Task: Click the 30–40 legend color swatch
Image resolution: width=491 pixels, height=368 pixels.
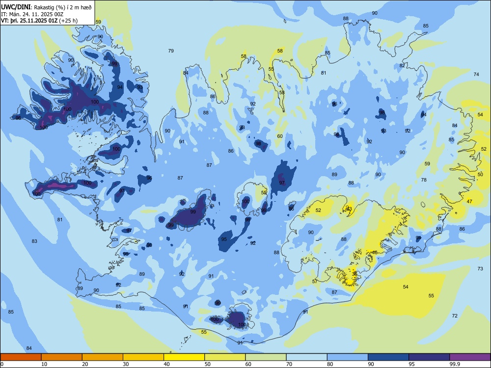Action: [x=143, y=357]
